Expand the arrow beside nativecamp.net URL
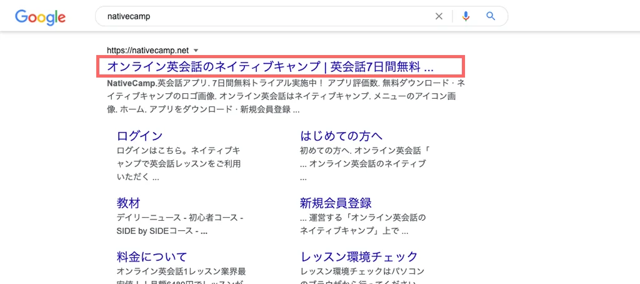 pyautogui.click(x=196, y=50)
